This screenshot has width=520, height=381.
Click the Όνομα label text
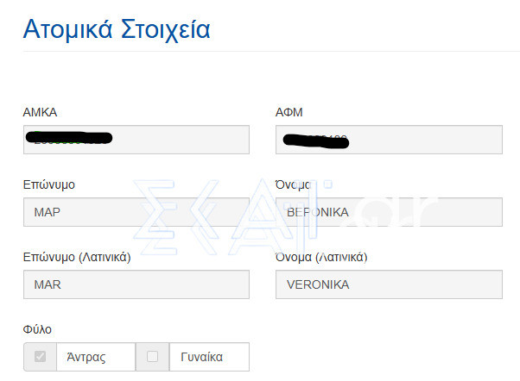293,184
